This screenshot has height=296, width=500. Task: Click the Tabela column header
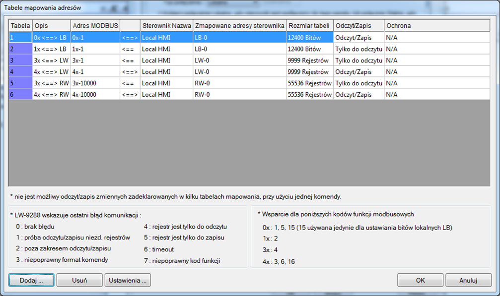pos(20,26)
